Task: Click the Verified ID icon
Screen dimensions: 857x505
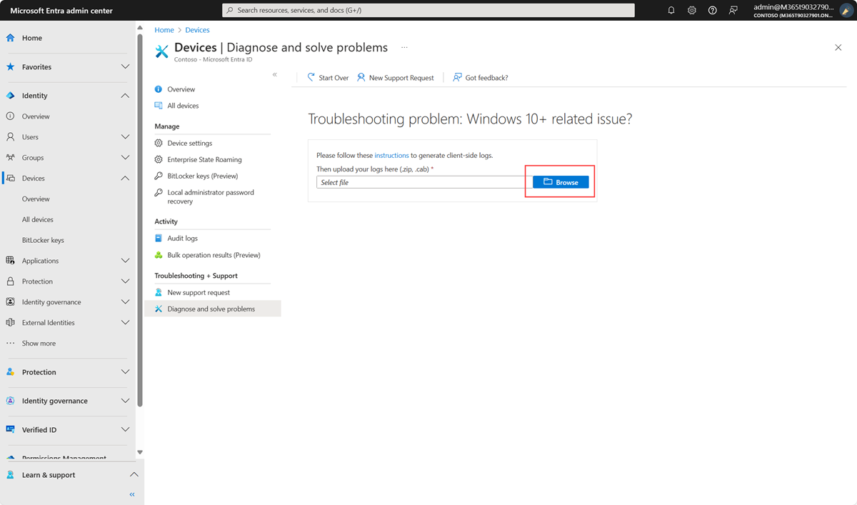Action: 10,429
